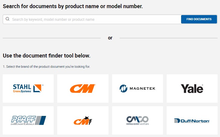220x137 pixels.
Task: Click the 'Search for documents by product name' heading
Action: pos(73,6)
